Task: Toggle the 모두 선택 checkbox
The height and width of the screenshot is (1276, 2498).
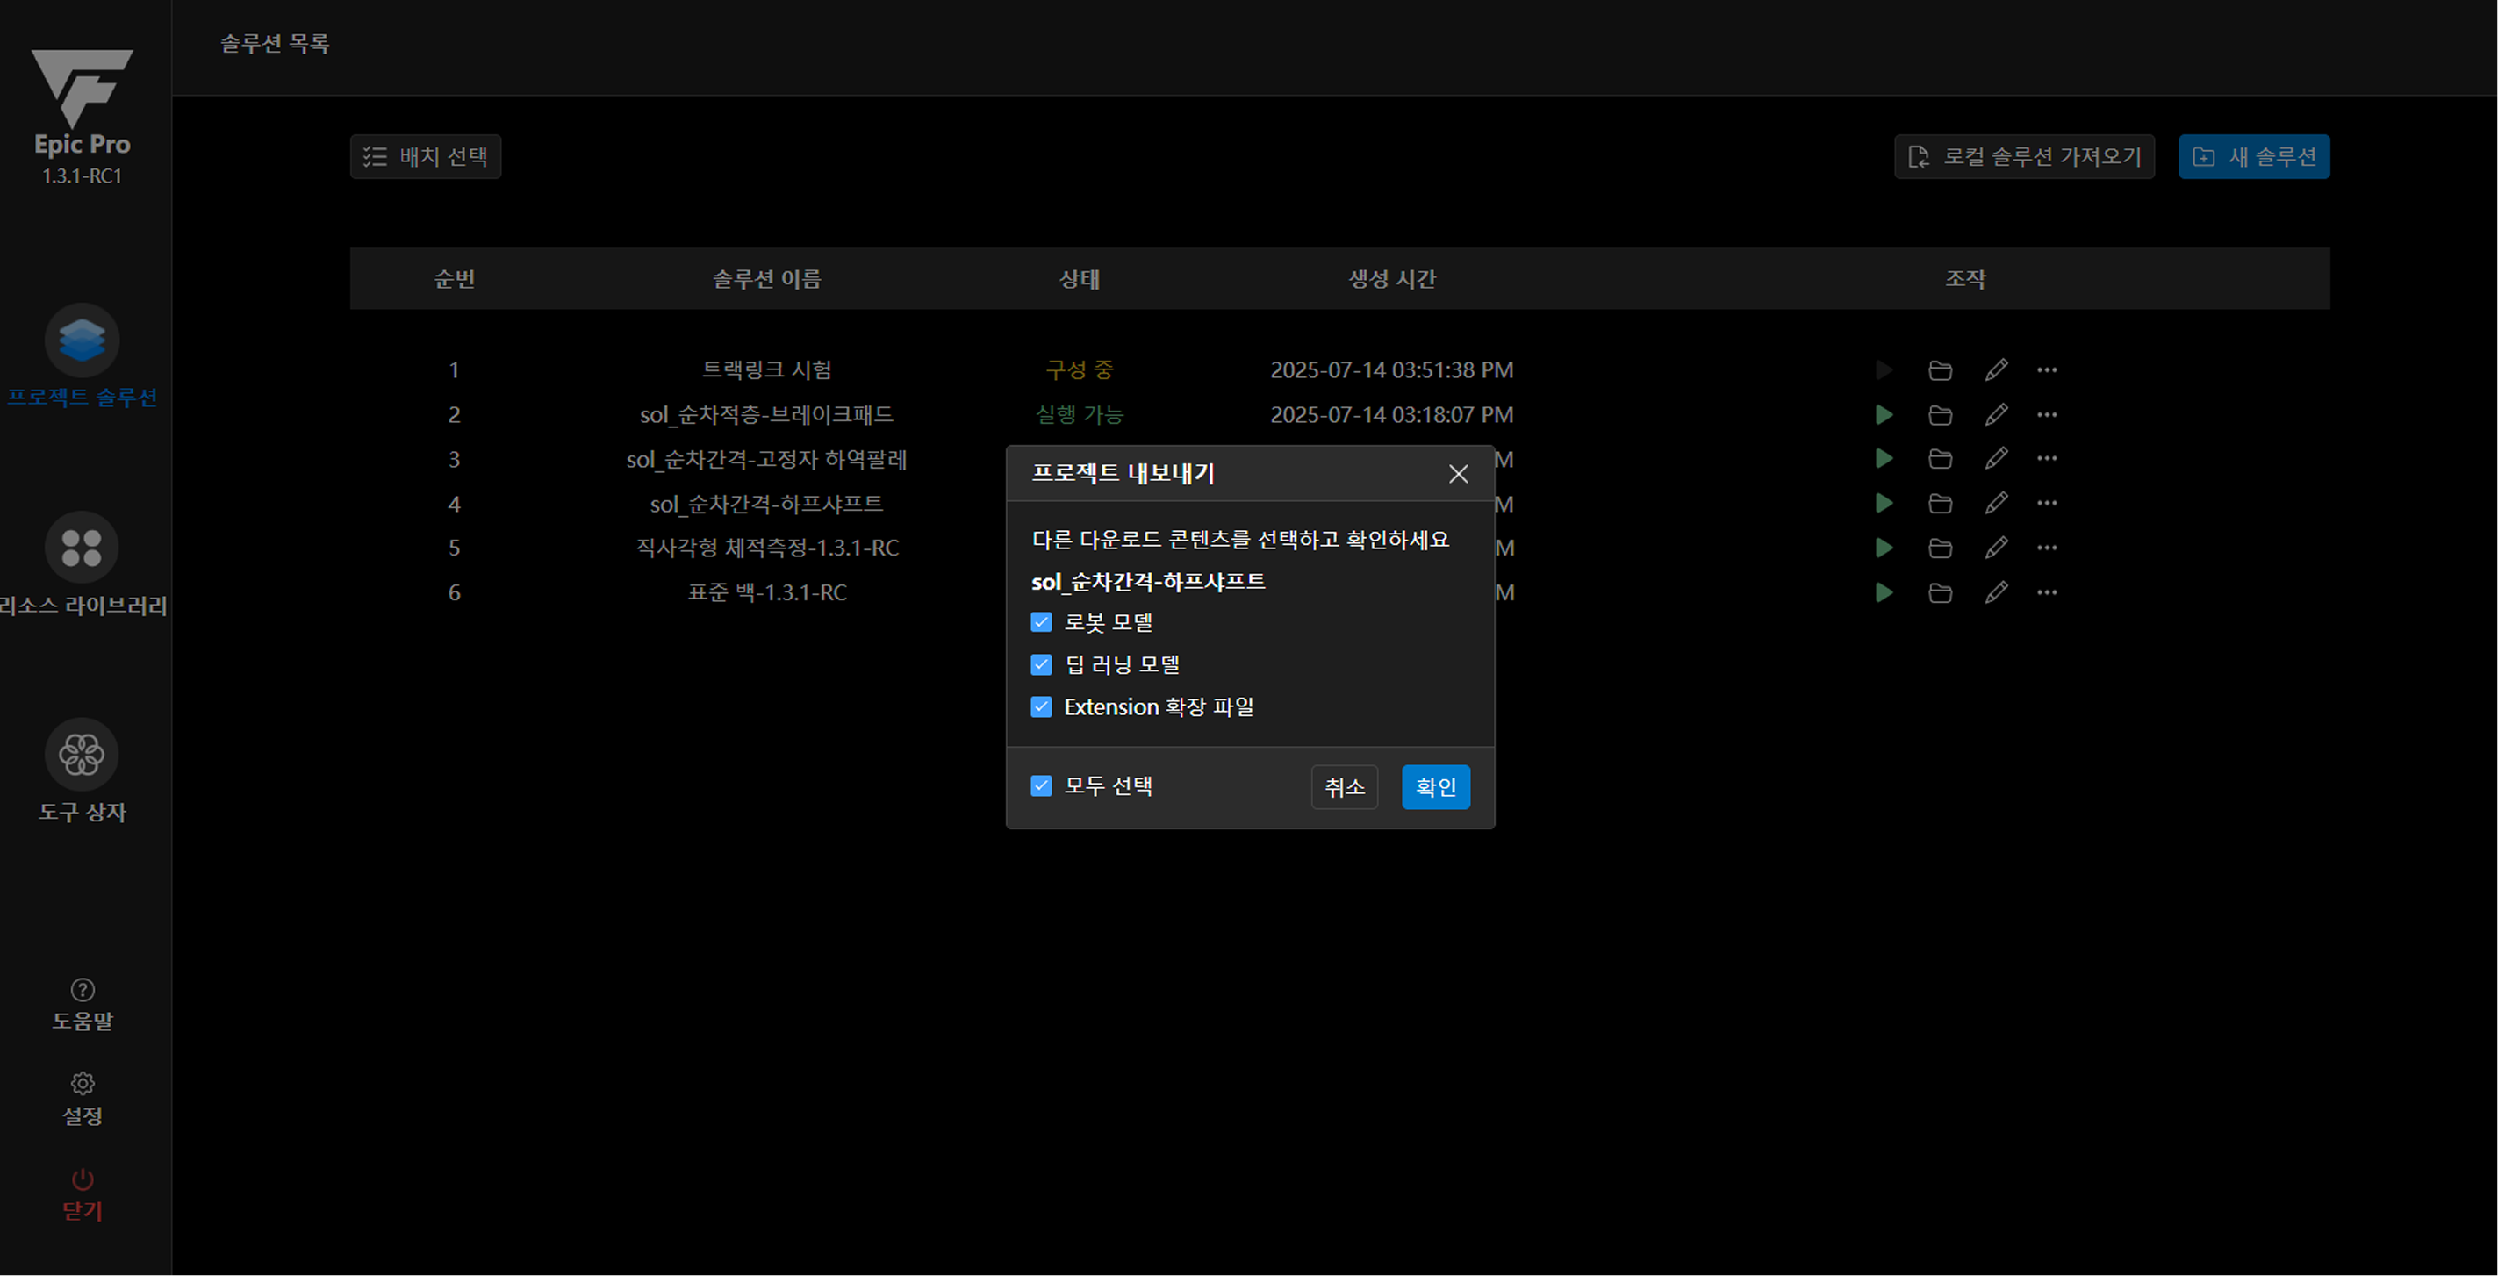Action: (1042, 786)
